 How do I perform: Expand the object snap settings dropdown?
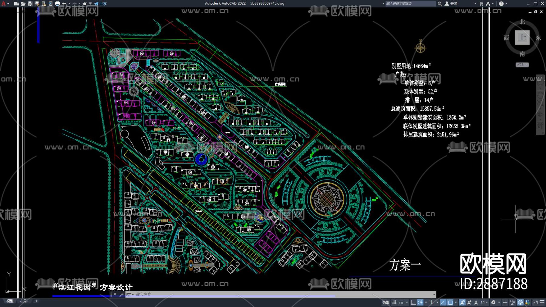[x=456, y=302]
